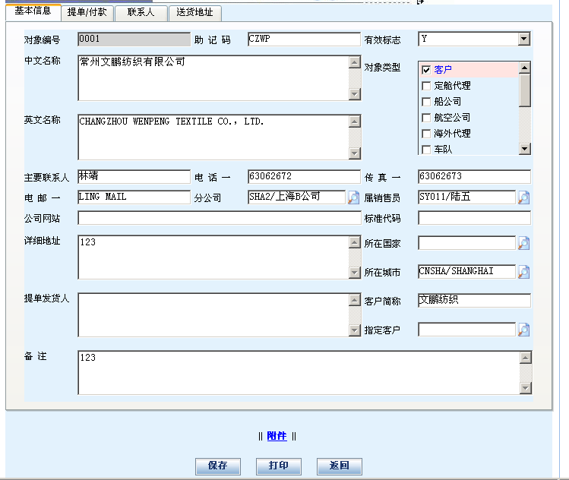Switch to the 提单/付款 tab
The image size is (569, 480).
pos(87,13)
